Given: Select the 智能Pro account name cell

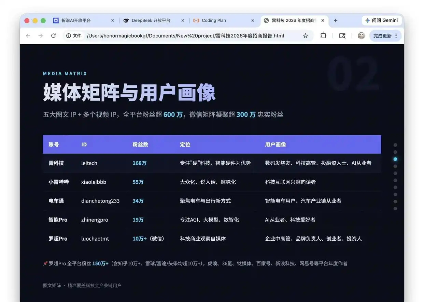Looking at the screenshot, I should [58, 220].
